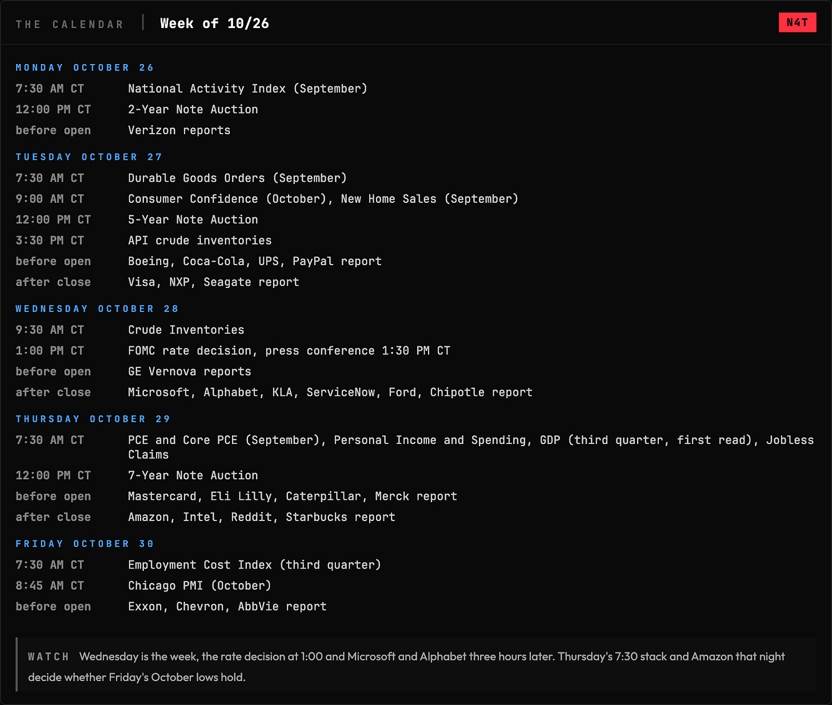Click the '1:00 PM CT' time on Wednesday
Viewport: 832px width, 705px height.
tap(50, 351)
